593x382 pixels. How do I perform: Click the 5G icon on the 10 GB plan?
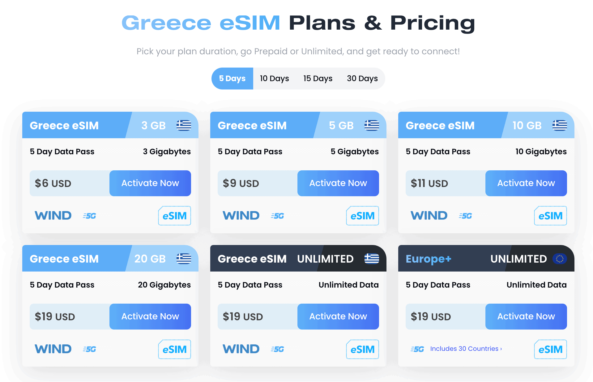tap(465, 216)
